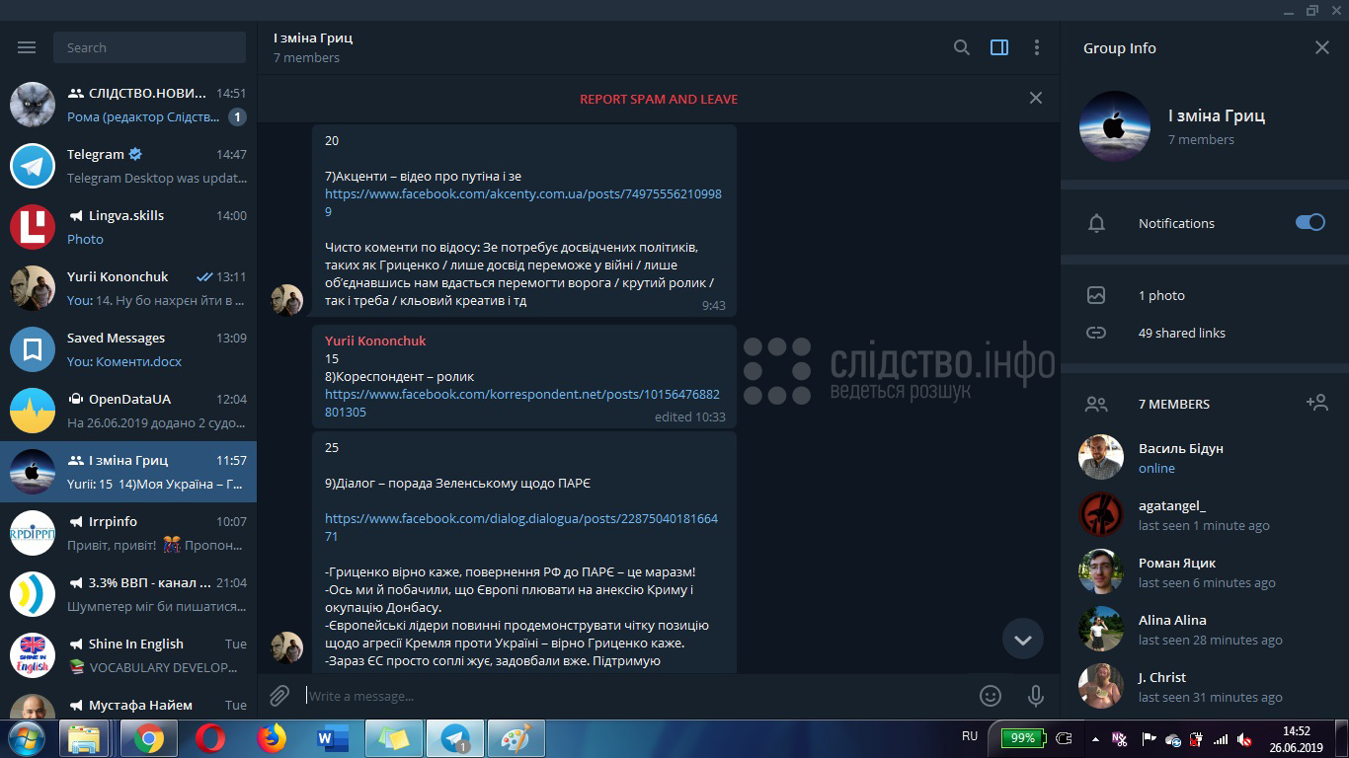The image size is (1349, 758).
Task: Click the Write a message field
Action: coord(632,696)
